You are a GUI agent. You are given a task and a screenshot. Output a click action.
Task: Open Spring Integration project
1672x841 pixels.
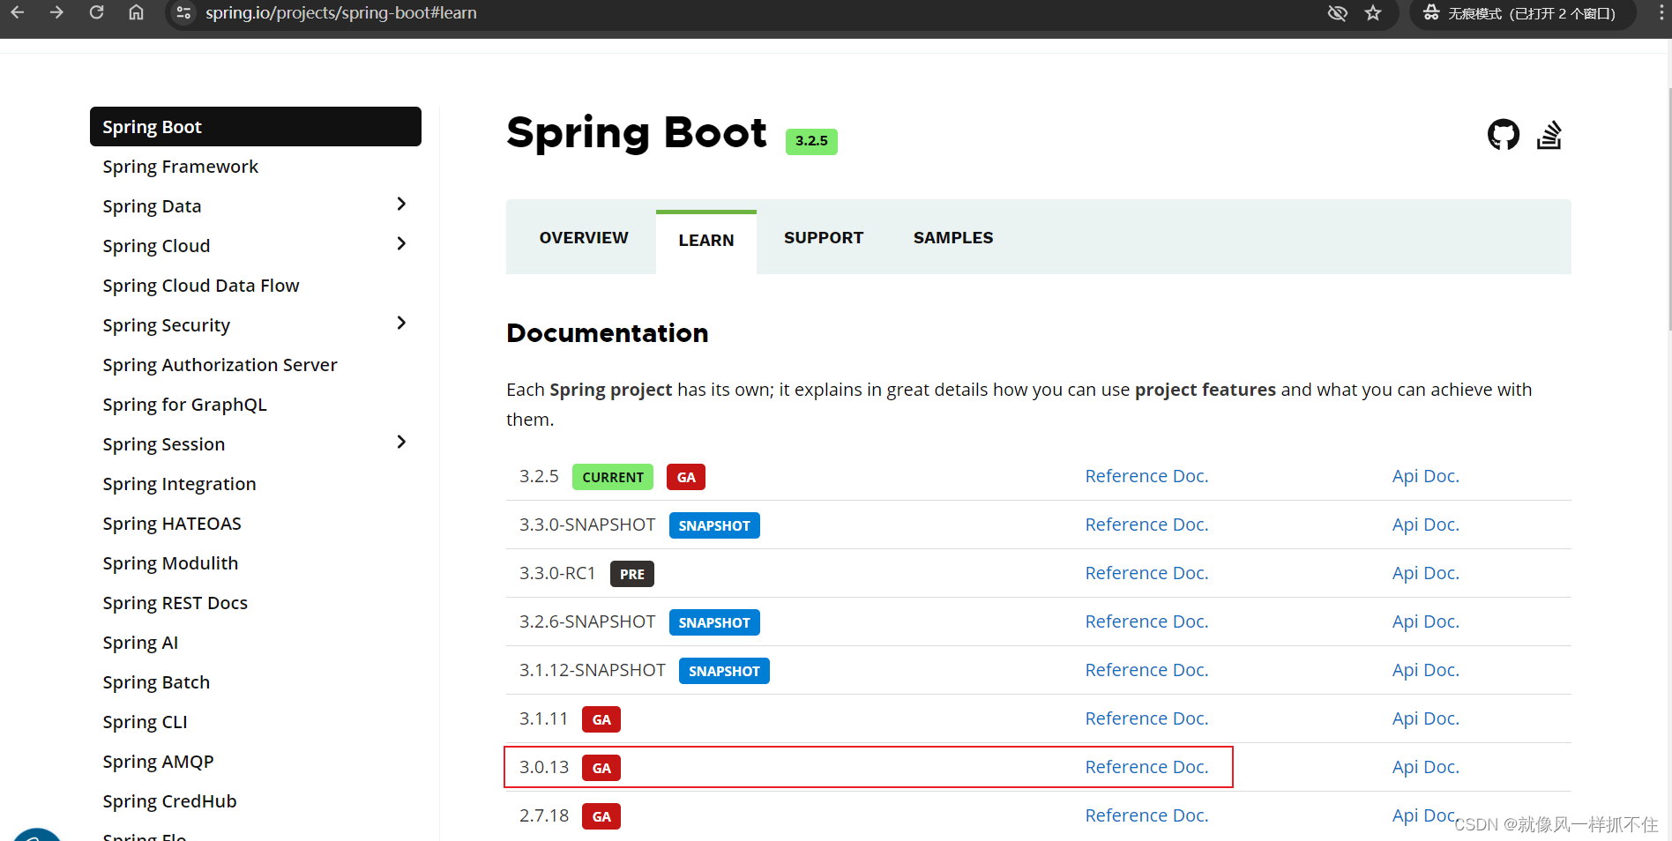point(179,484)
